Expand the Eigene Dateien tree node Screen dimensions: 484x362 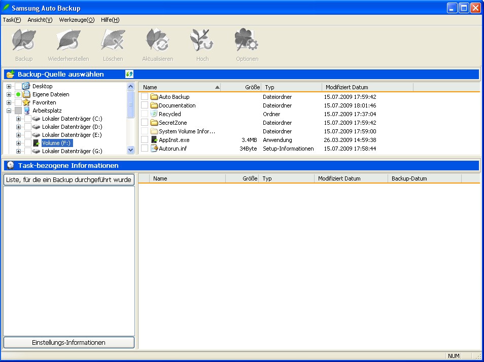pos(9,94)
